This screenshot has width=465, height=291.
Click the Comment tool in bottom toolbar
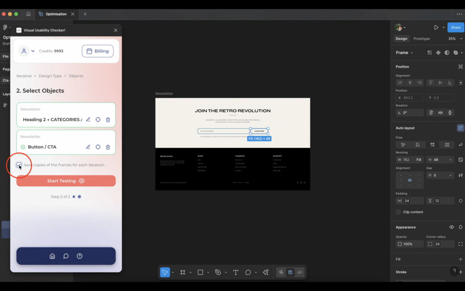coord(248,272)
